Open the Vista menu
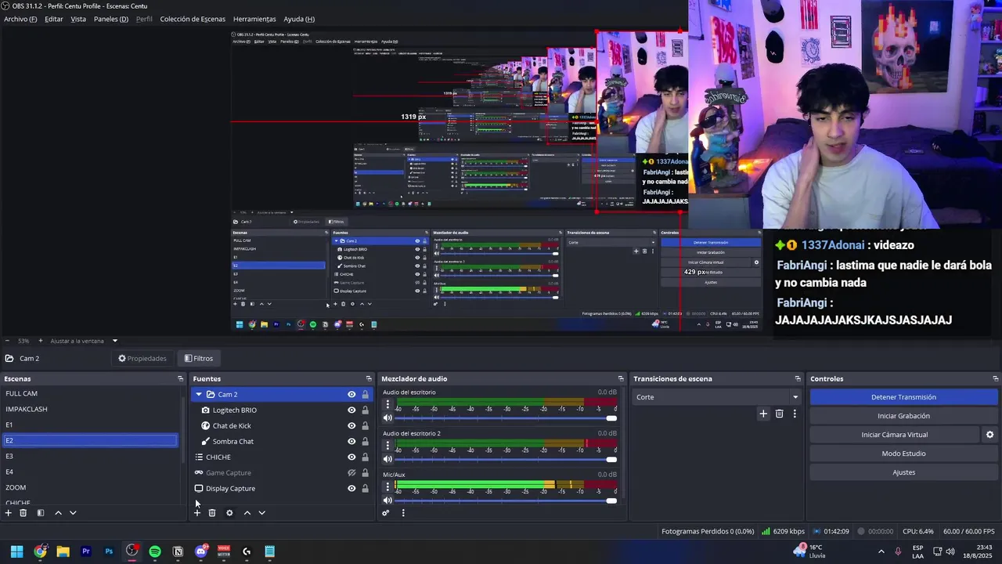 (x=78, y=19)
